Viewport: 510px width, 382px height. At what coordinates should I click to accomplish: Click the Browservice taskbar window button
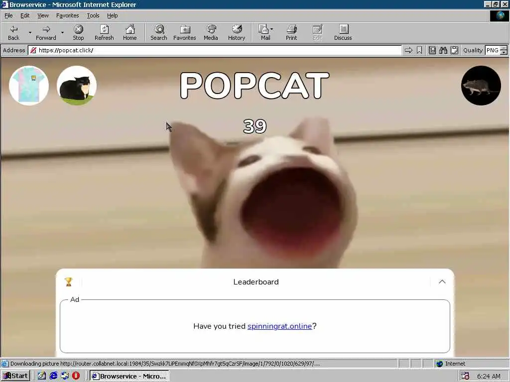[x=129, y=376]
